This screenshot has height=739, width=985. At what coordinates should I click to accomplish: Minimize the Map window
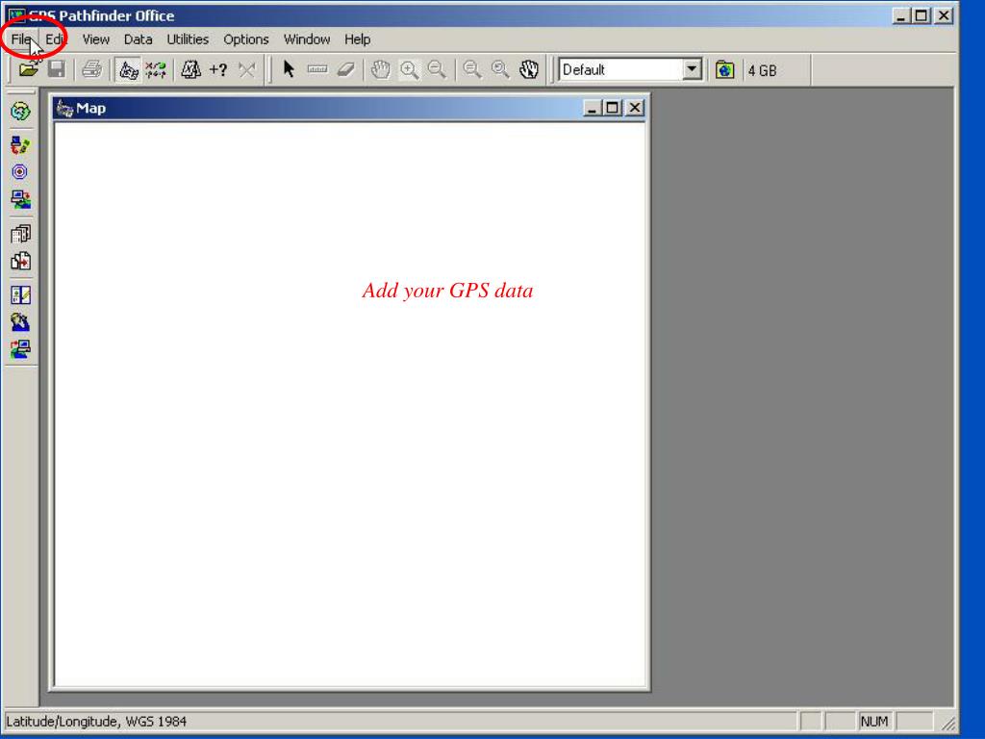592,108
